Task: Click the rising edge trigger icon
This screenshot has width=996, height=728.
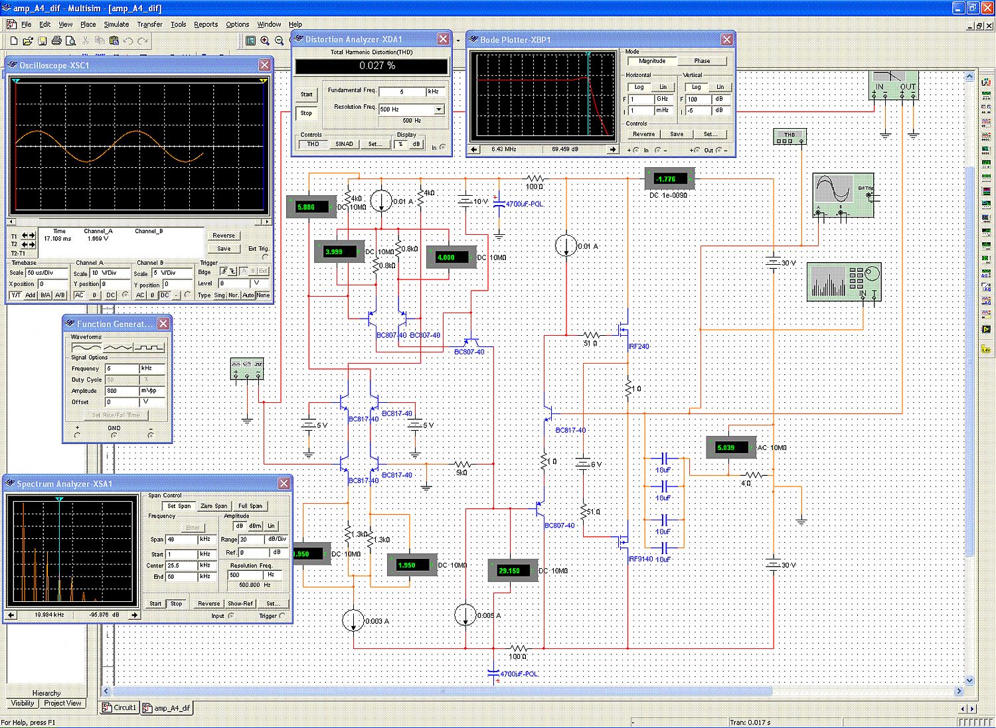Action: [x=224, y=271]
